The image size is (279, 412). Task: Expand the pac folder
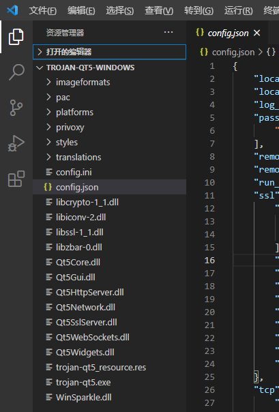110,98
